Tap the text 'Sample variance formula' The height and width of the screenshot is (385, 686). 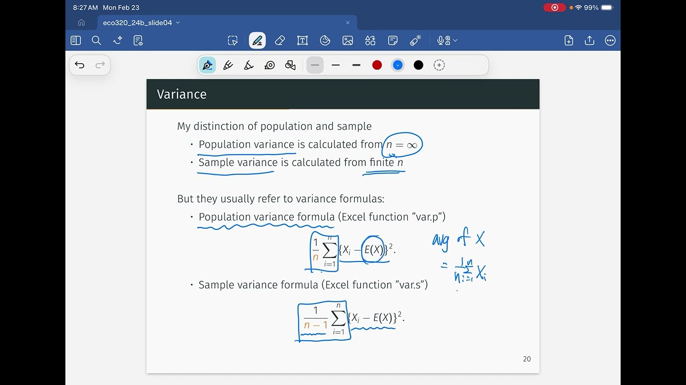coord(259,285)
